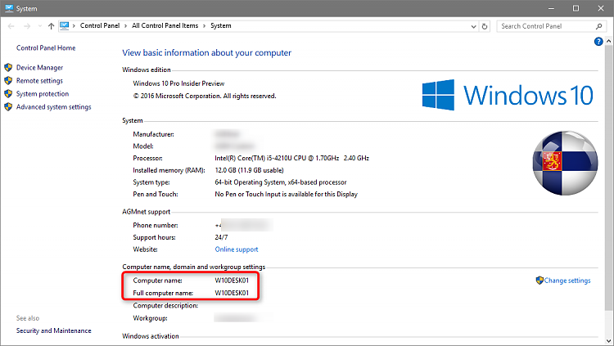This screenshot has width=614, height=346.
Task: Refresh the System page
Action: (485, 26)
